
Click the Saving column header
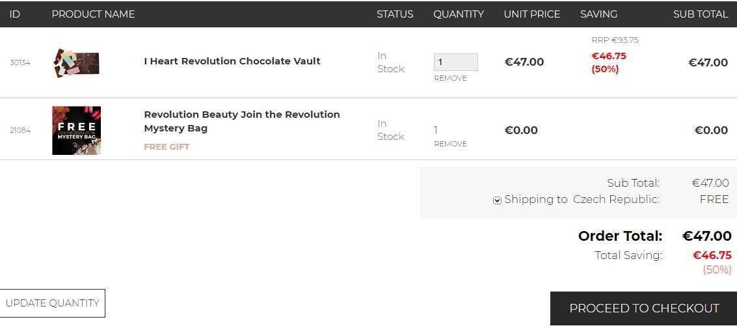pyautogui.click(x=598, y=14)
